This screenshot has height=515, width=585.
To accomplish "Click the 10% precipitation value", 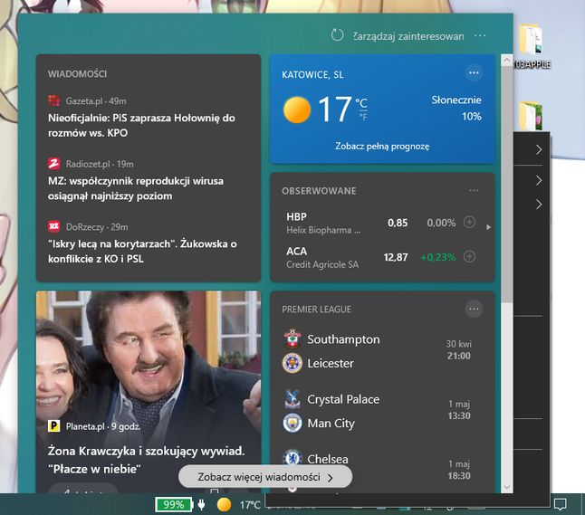I will click(472, 117).
